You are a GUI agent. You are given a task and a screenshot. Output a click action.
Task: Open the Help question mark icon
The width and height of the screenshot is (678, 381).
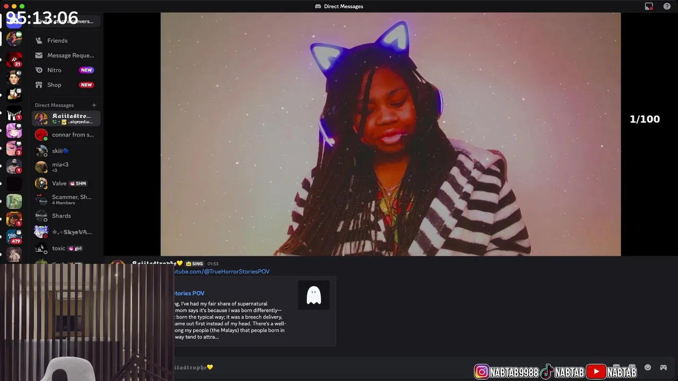[667, 6]
